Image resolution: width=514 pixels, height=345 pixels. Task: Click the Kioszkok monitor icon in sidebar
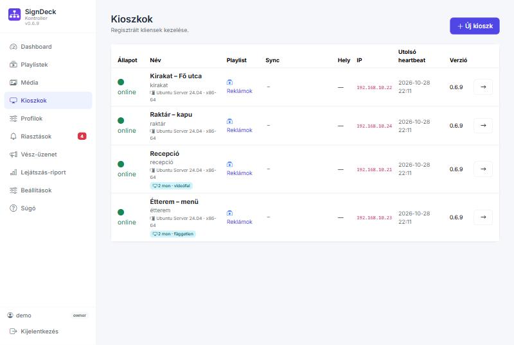tap(13, 101)
